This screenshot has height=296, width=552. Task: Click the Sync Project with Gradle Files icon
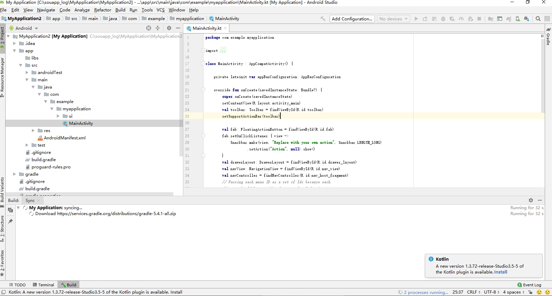(509, 19)
